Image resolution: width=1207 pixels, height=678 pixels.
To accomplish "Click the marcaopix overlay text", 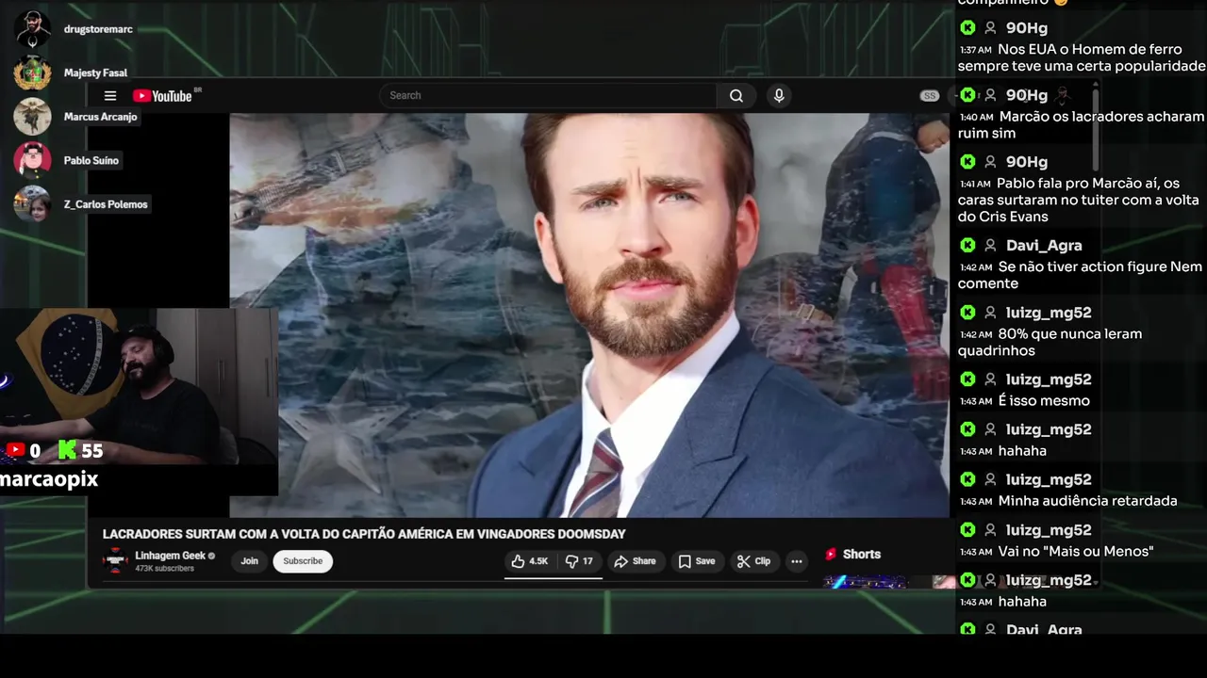I will (49, 478).
